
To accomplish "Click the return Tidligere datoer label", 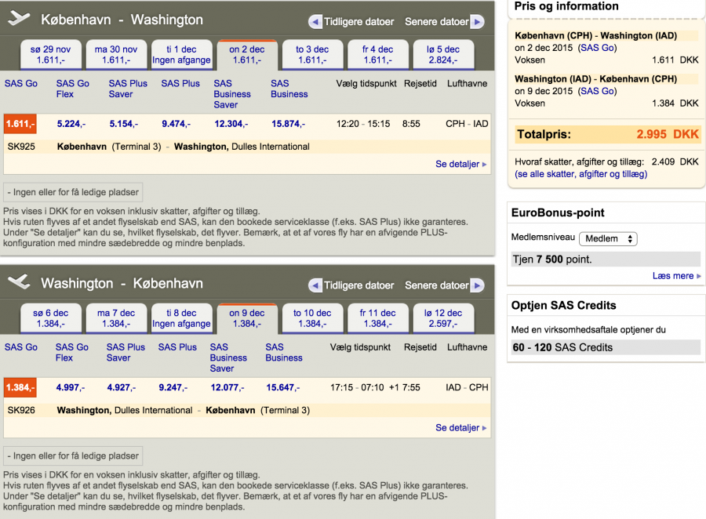I will coord(358,285).
